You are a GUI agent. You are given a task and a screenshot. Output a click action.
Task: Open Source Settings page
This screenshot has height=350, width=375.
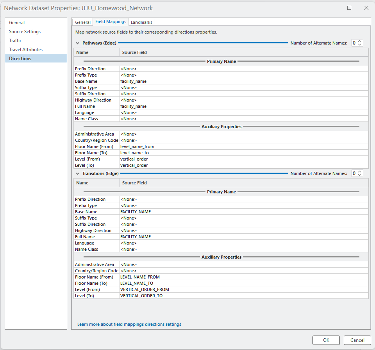[x=36, y=32]
